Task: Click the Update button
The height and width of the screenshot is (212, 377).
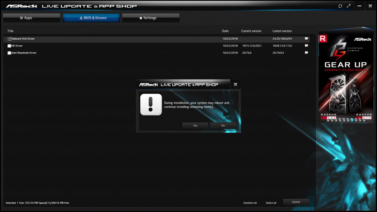Action: (x=296, y=202)
